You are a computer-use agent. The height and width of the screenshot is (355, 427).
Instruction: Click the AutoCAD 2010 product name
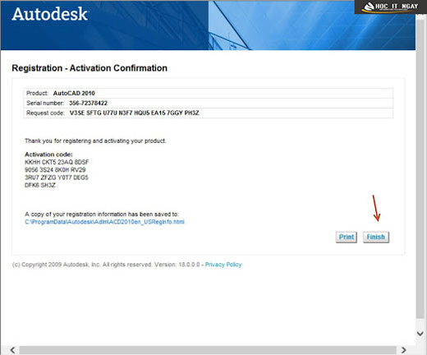[74, 93]
